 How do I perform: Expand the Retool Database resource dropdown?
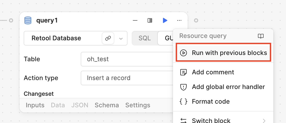pos(121,38)
